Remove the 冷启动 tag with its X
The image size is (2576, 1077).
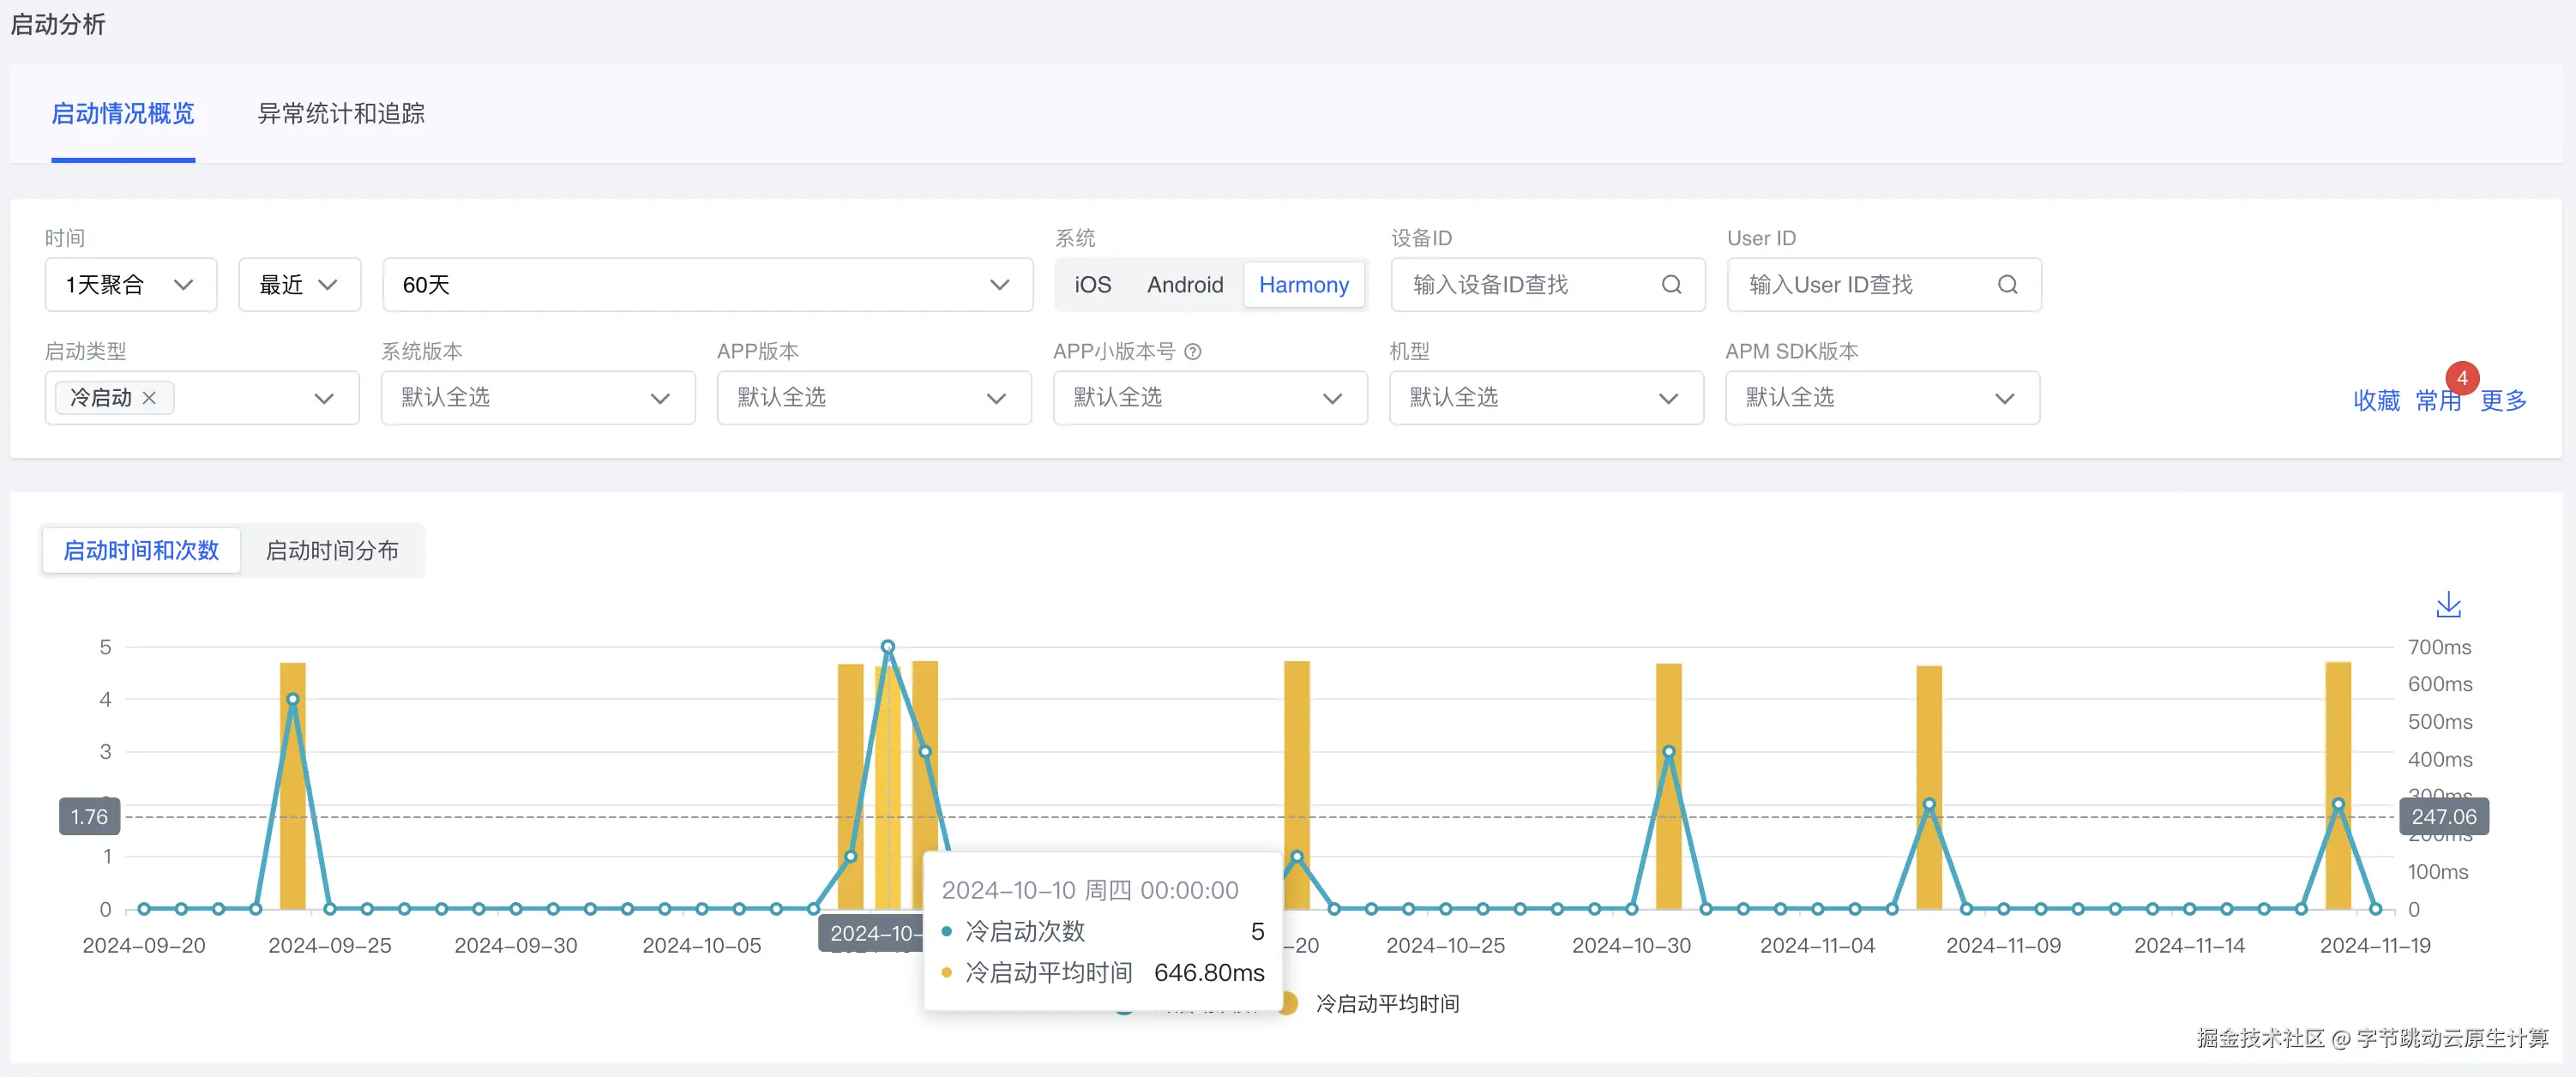150,398
